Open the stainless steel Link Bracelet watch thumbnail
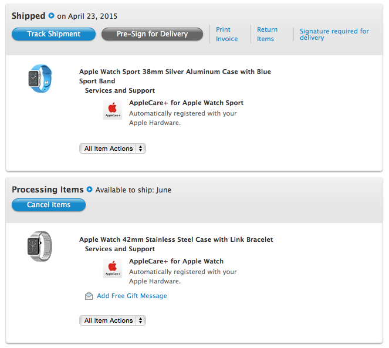389x348 pixels. (x=39, y=246)
